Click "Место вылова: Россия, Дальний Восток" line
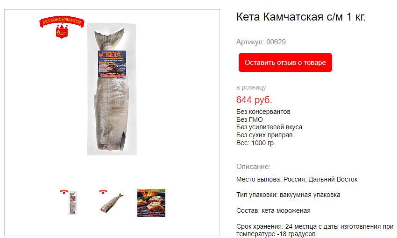The width and height of the screenshot is (397, 238). (297, 179)
